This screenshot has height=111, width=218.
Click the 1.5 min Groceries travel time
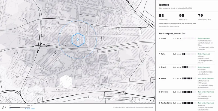pos(177,92)
